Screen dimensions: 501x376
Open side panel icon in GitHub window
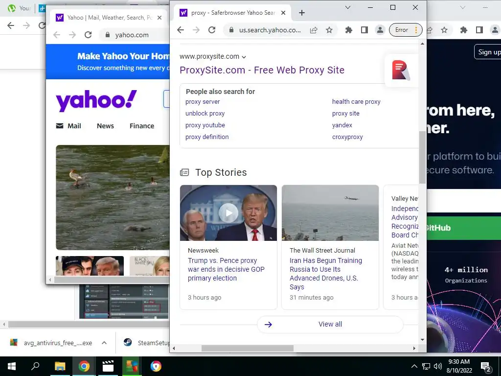[479, 30]
